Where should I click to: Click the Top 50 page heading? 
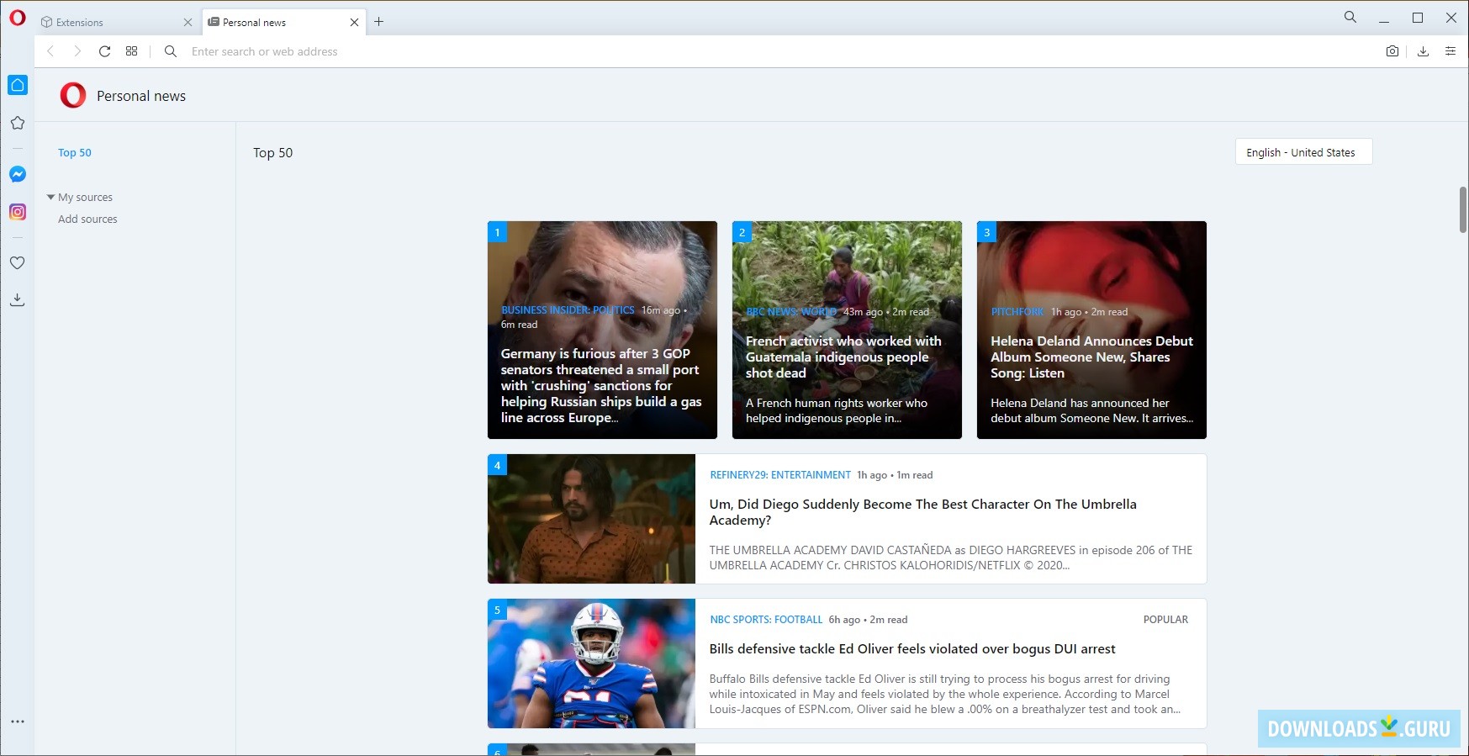273,152
